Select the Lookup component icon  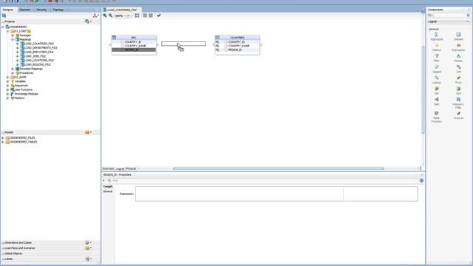(437, 78)
